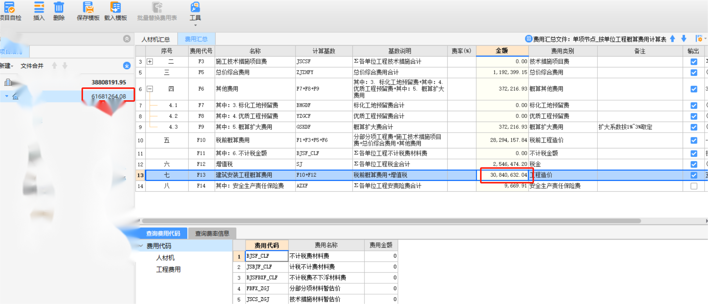This screenshot has height=304, width=708.
Task: Click the gray move-down arrow by 文件合并
Action: [65, 66]
